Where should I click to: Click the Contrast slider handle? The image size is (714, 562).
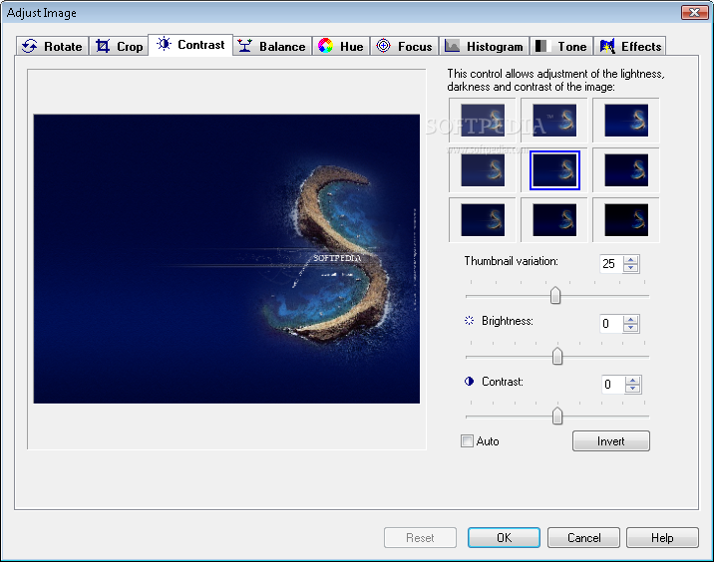(x=556, y=416)
